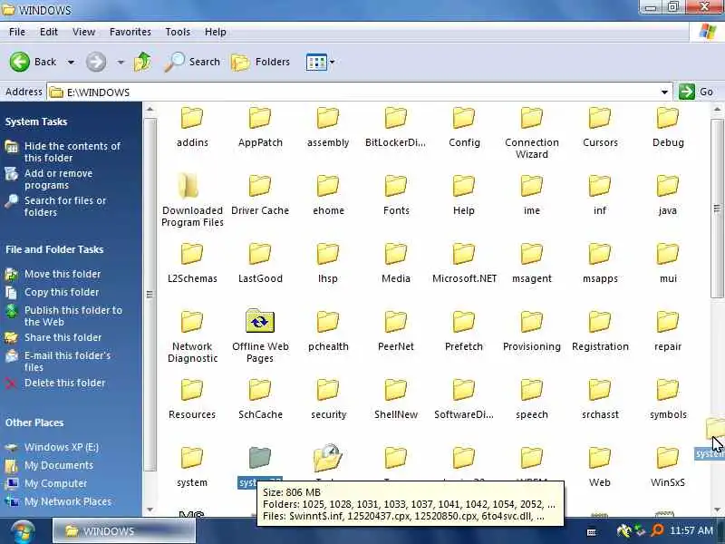This screenshot has height=544, width=725.
Task: Select the assembly folder icon
Action: click(328, 118)
